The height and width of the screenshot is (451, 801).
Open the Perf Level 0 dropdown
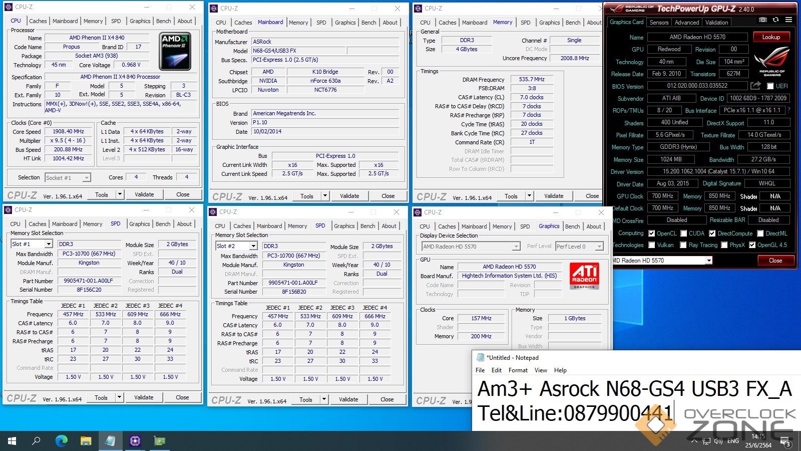tap(599, 247)
